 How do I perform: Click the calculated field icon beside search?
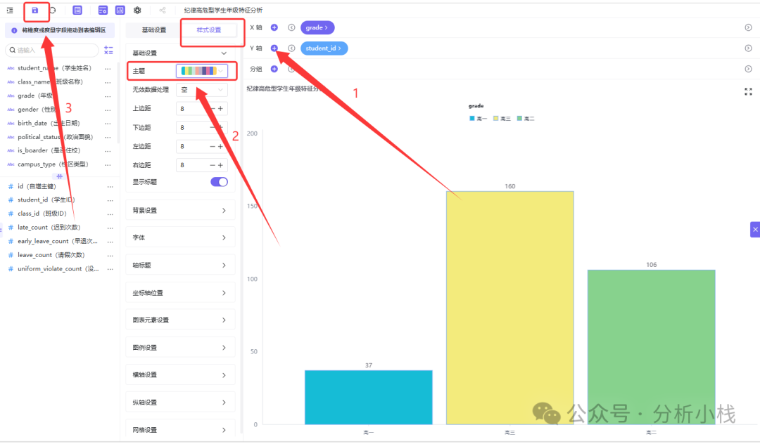[x=108, y=51]
